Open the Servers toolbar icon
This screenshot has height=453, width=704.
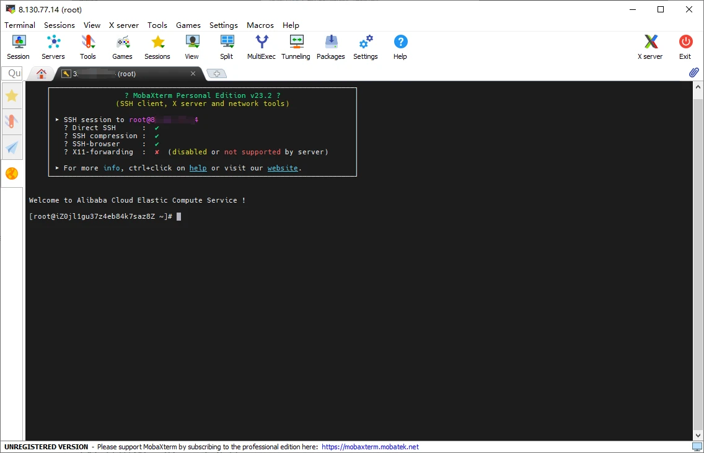53,47
